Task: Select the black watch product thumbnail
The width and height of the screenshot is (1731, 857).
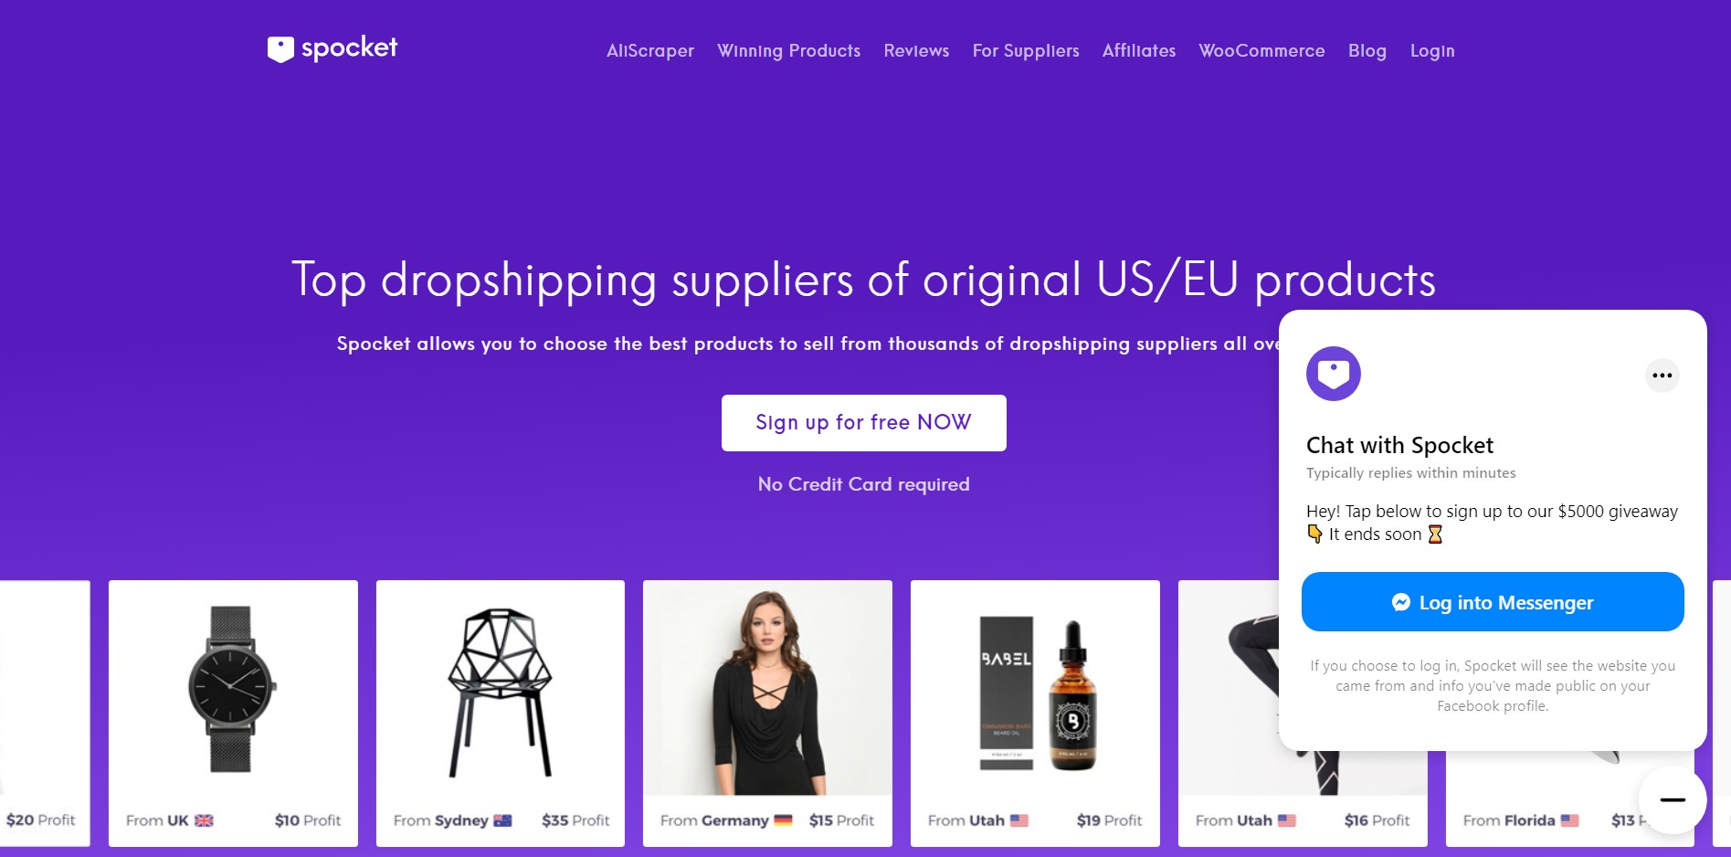Action: [x=232, y=689]
